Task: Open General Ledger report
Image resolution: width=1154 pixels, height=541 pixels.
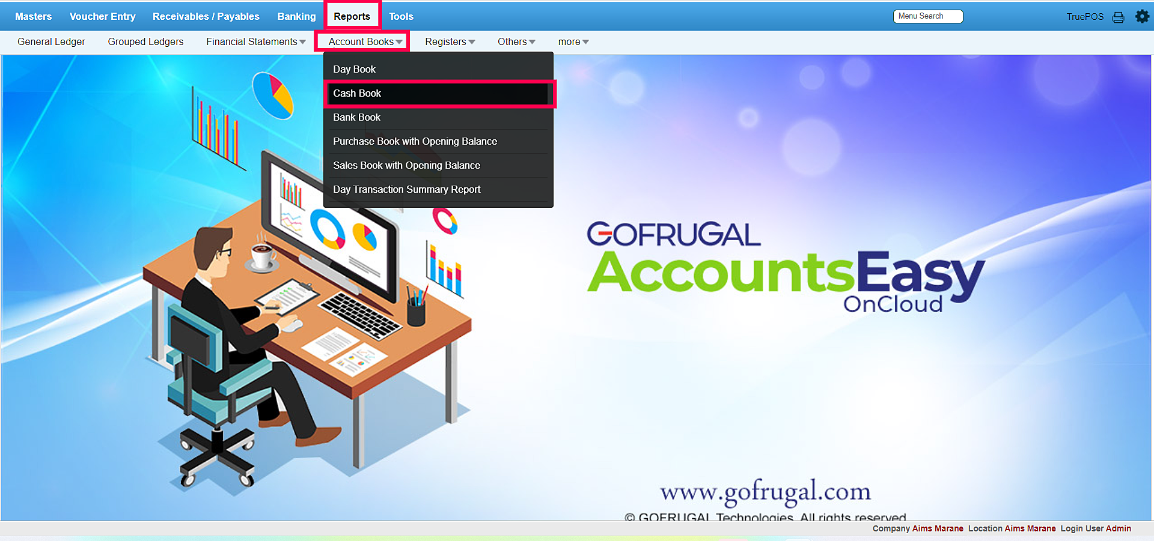Action: click(51, 41)
